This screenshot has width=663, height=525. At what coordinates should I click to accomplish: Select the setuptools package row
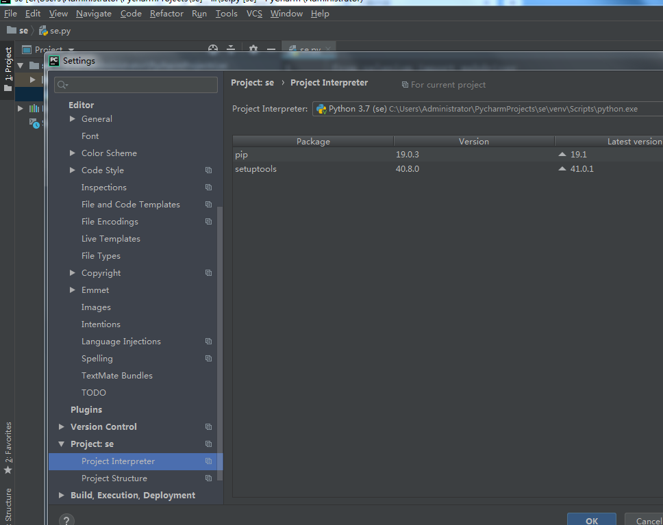448,168
